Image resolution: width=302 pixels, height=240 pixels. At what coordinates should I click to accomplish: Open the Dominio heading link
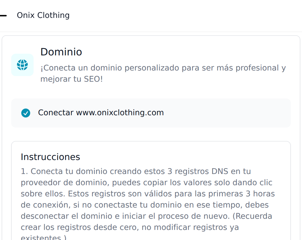point(61,52)
